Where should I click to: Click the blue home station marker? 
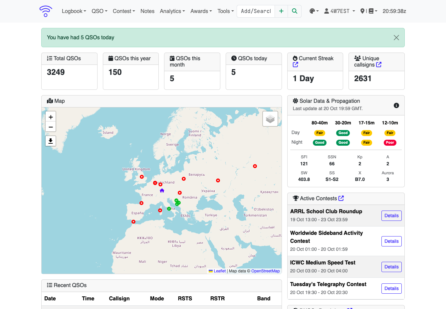pos(162,191)
